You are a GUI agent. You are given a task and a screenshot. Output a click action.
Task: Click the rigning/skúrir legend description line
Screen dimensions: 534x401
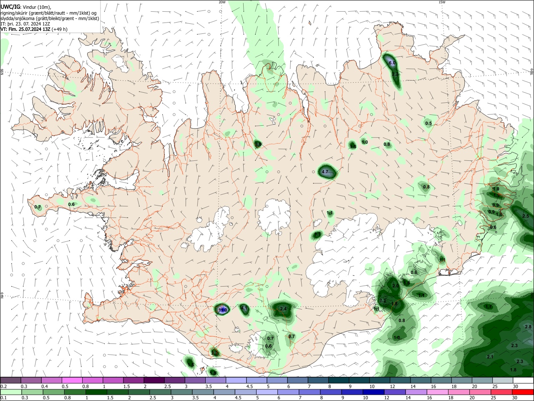pyautogui.click(x=48, y=13)
